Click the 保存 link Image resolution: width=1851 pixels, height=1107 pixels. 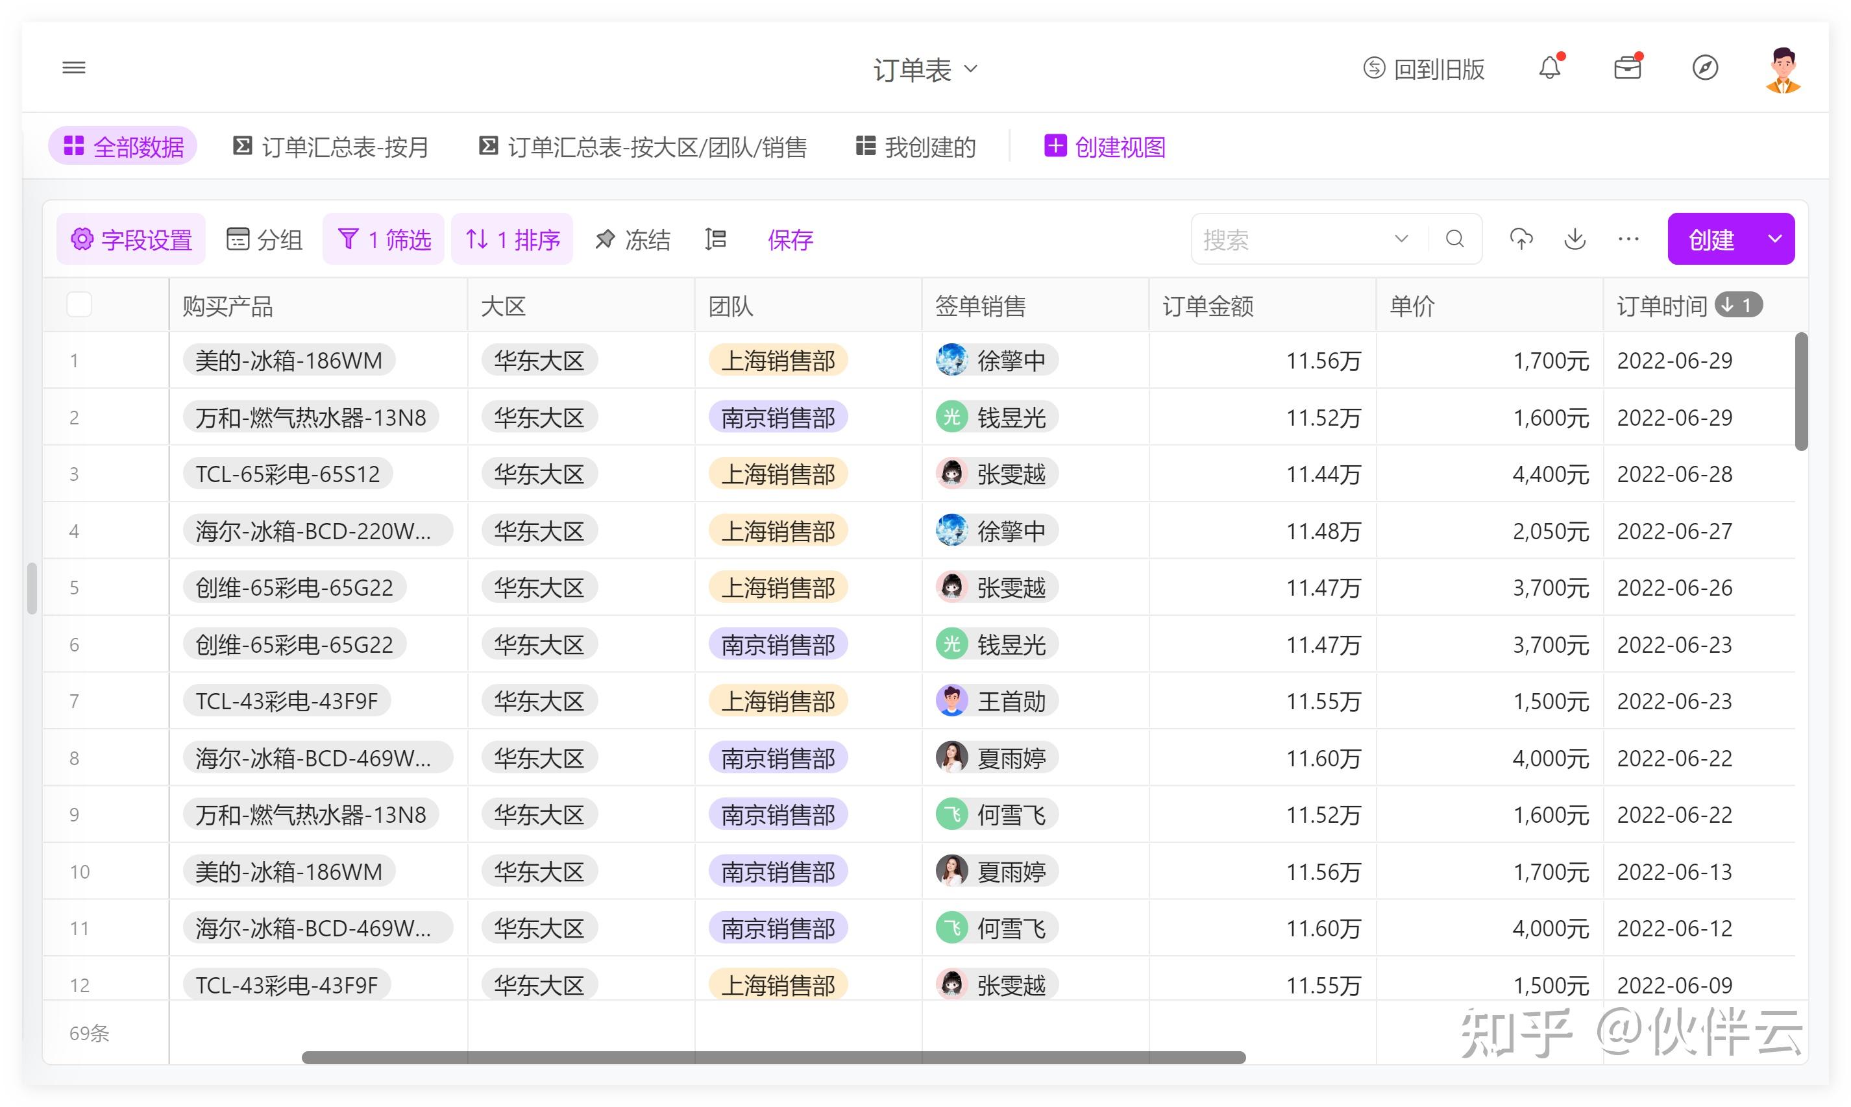click(x=790, y=239)
